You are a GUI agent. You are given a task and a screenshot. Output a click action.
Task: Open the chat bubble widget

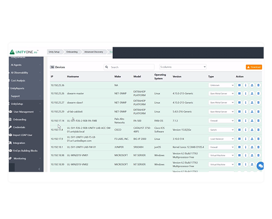click(x=260, y=166)
